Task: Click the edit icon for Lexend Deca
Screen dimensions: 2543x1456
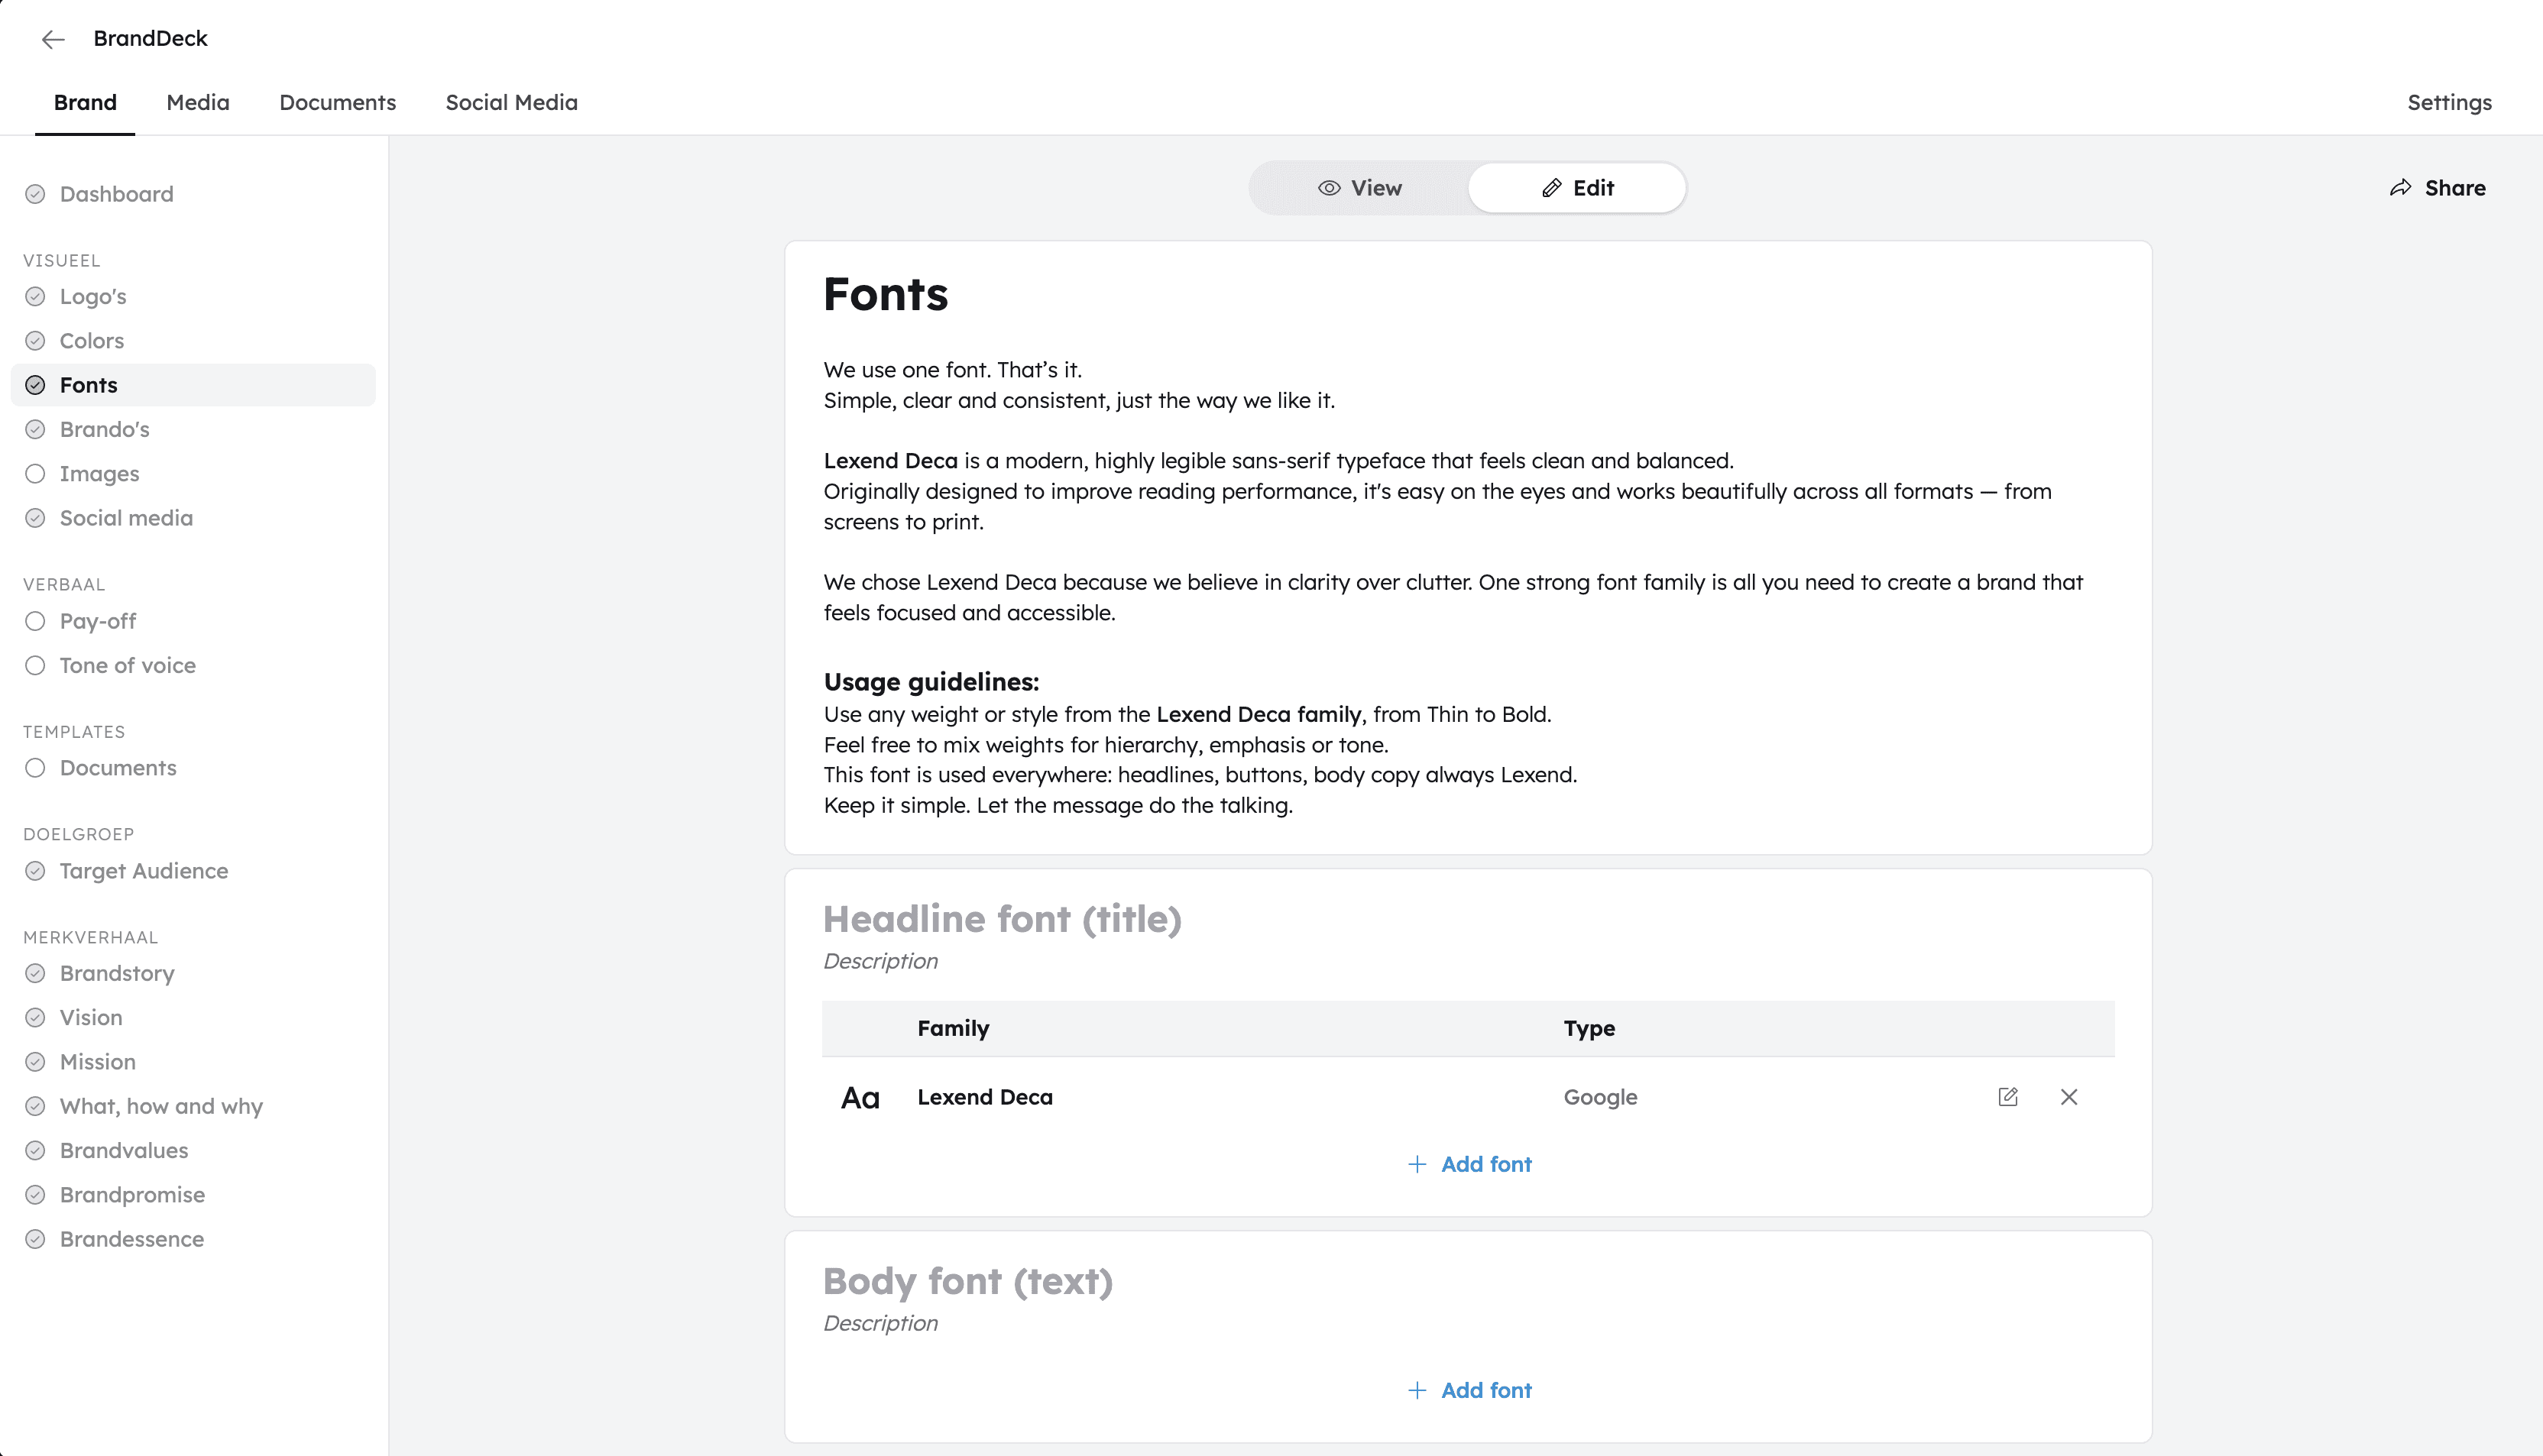Action: click(2007, 1097)
